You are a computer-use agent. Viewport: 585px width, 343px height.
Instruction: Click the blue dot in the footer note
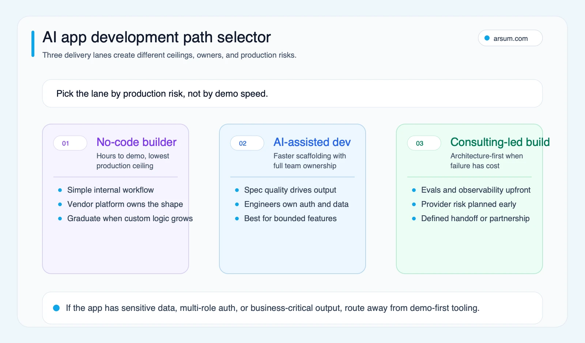click(x=56, y=308)
